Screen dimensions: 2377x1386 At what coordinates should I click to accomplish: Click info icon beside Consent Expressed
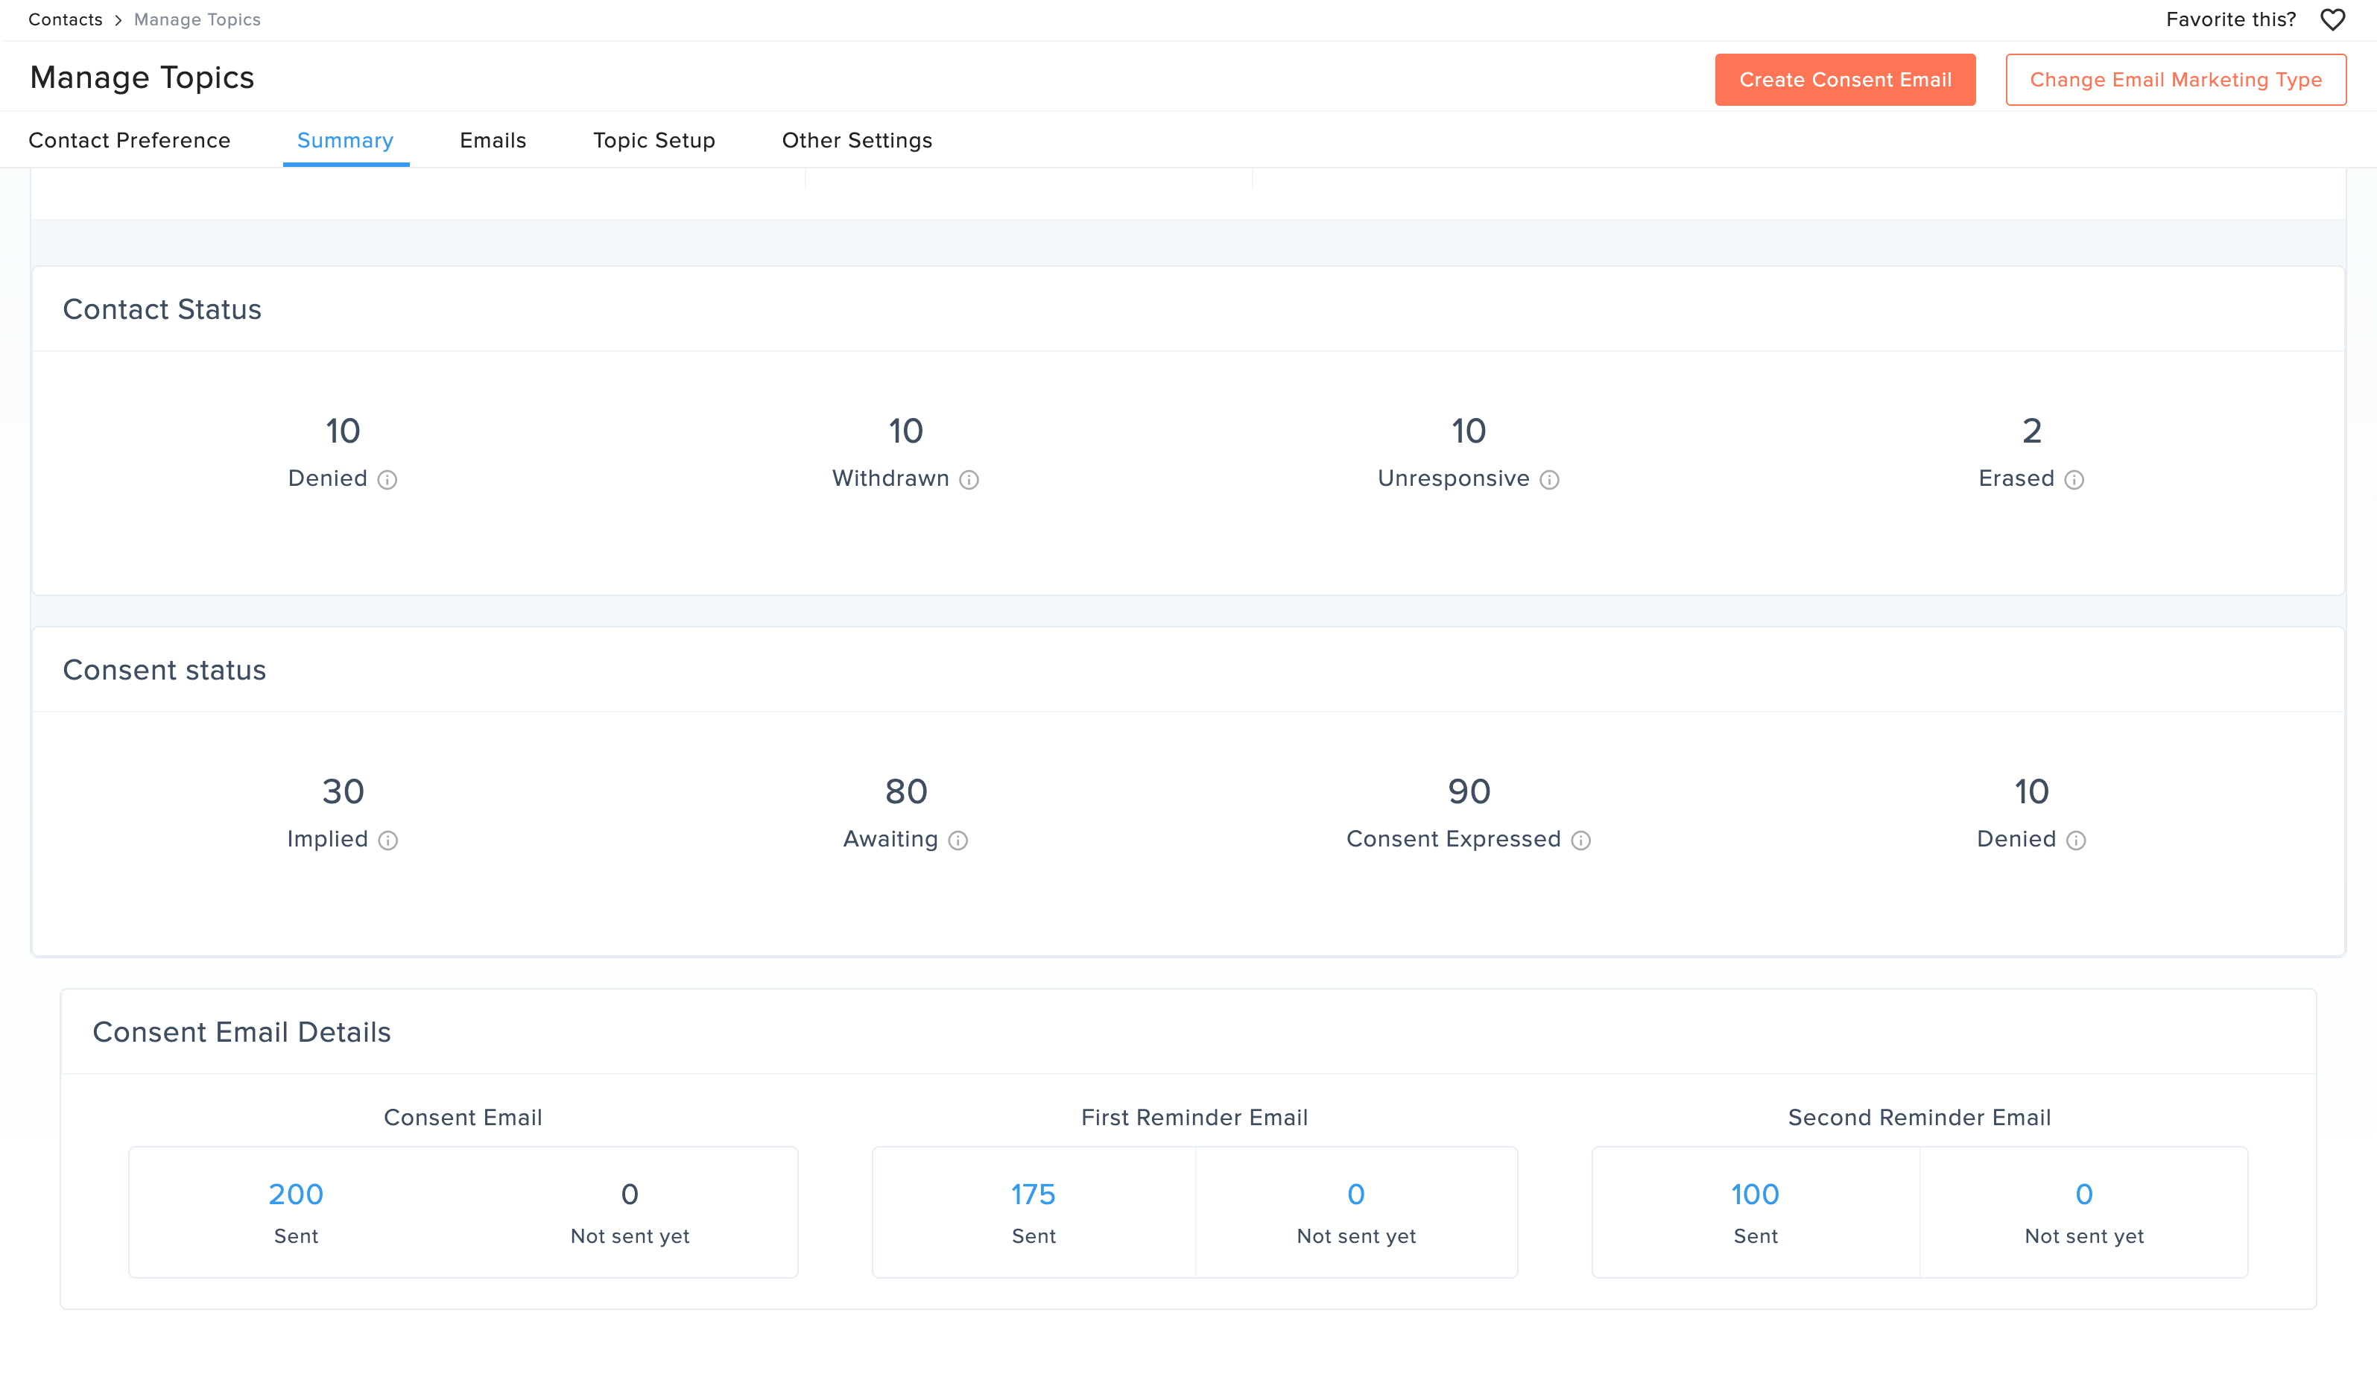1581,840
